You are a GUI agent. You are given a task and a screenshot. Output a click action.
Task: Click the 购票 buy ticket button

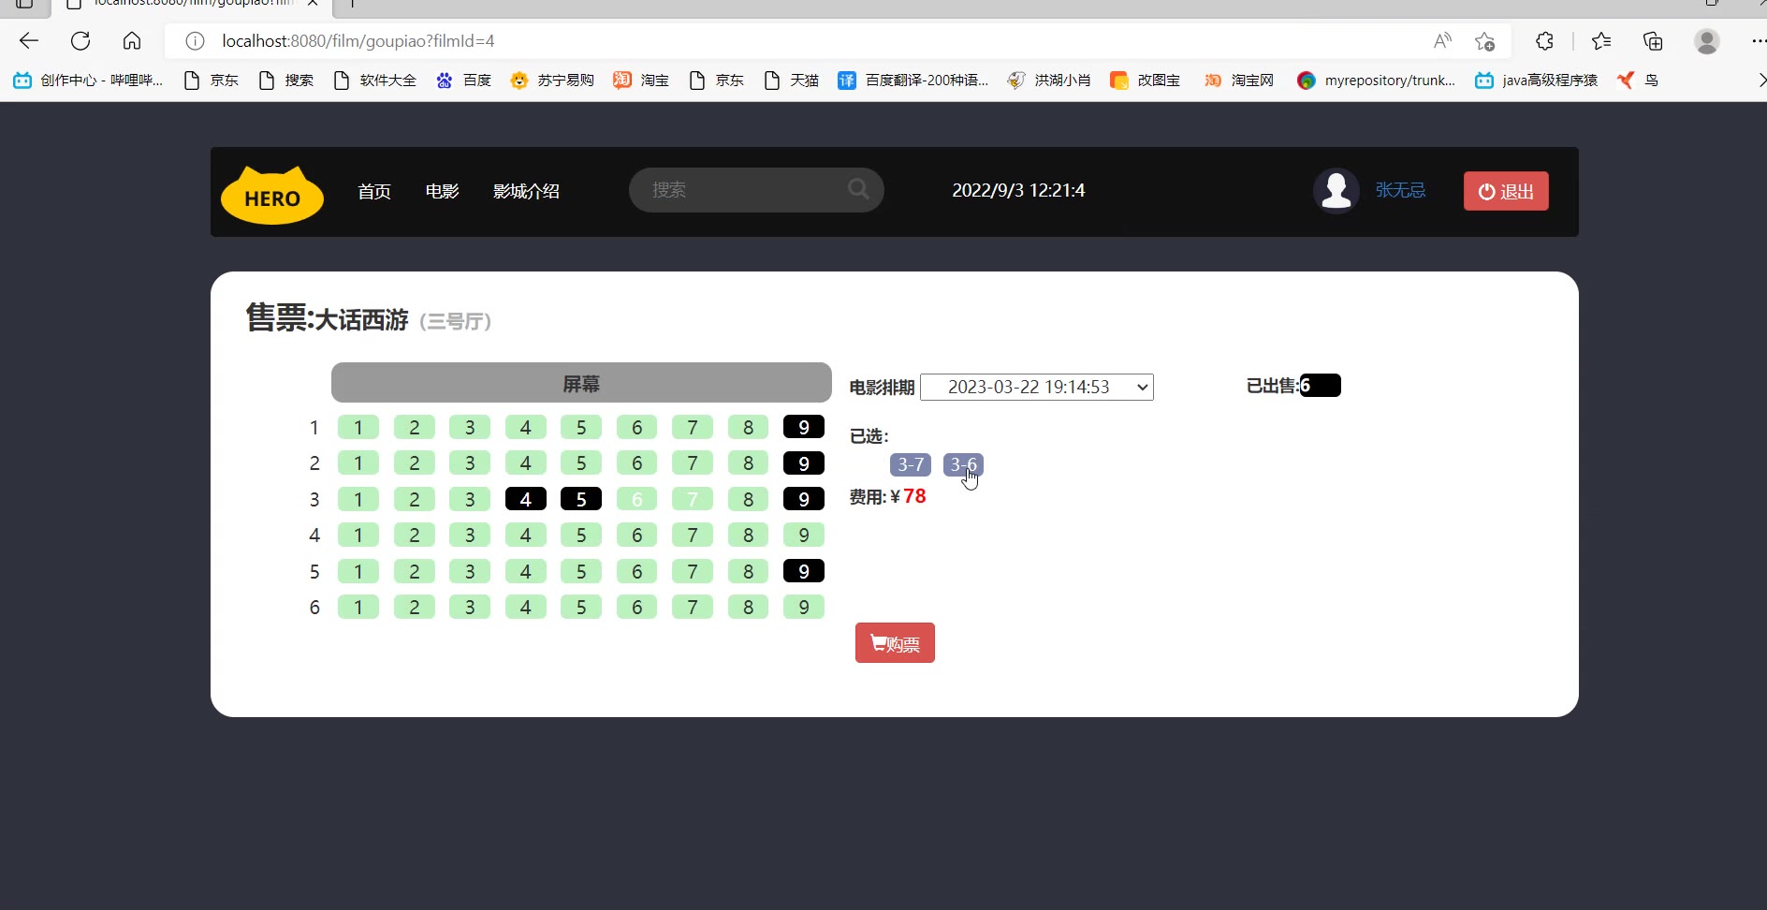895,643
